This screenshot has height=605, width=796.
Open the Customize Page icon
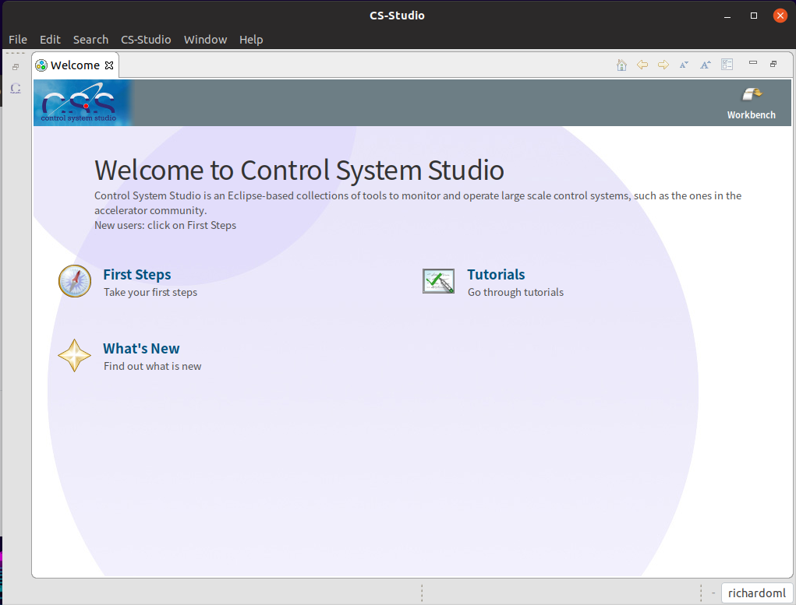727,65
